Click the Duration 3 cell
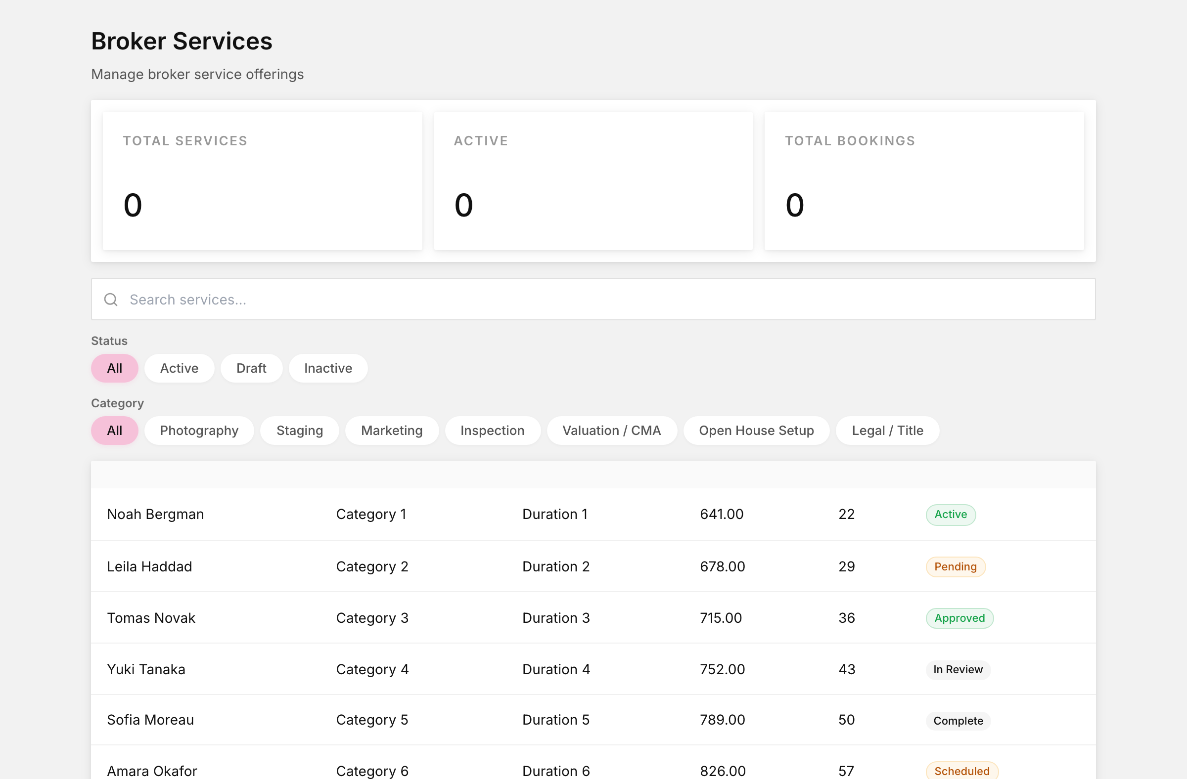Viewport: 1187px width, 779px height. pos(555,618)
